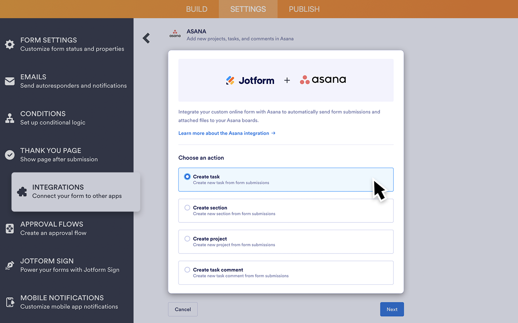Switch to the SETTINGS tab

coord(248,9)
